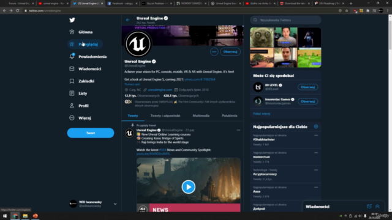Play the pinned tweet video
This screenshot has width=392, height=220.
pyautogui.click(x=188, y=187)
